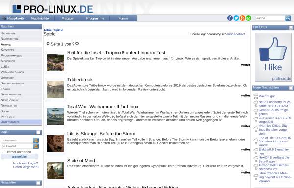The width and height of the screenshot is (294, 188).
Task: Open the Hauptseite navigation tab
Action: (14, 18)
